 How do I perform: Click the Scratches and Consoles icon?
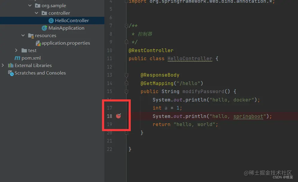(11, 73)
